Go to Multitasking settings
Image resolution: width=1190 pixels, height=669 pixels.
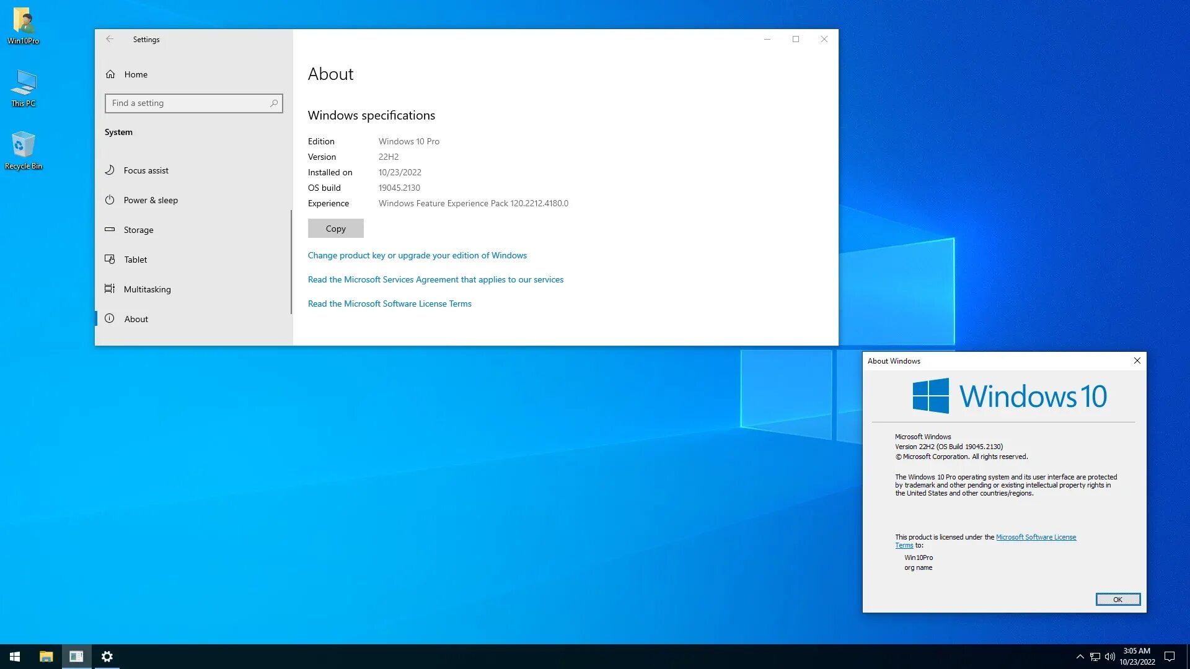coord(147,289)
